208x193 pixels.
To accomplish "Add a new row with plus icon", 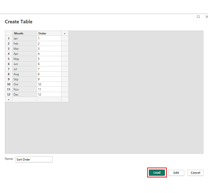I will [x=9, y=99].
